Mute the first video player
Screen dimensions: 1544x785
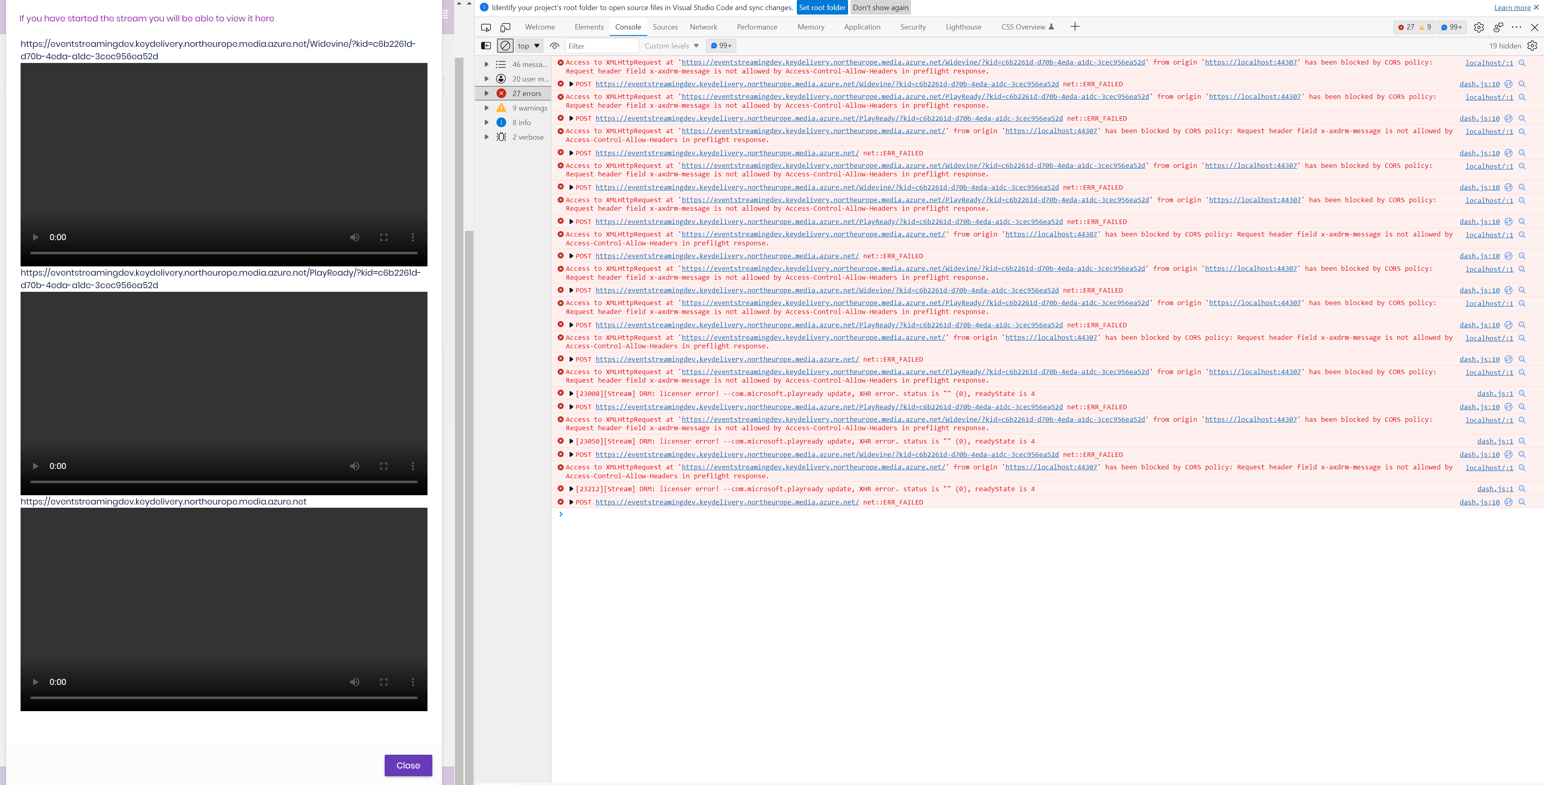click(x=354, y=237)
